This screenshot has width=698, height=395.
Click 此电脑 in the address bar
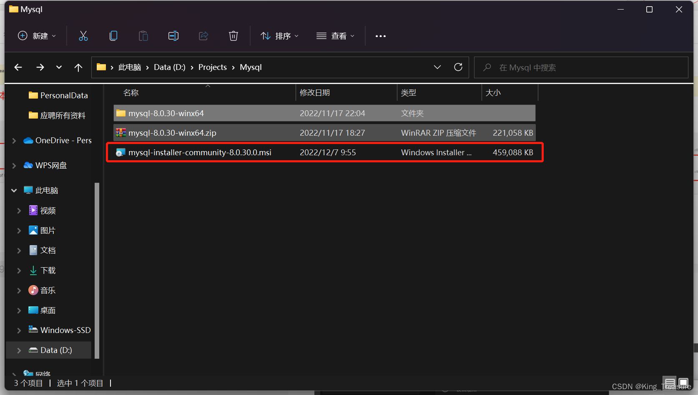(x=130, y=67)
